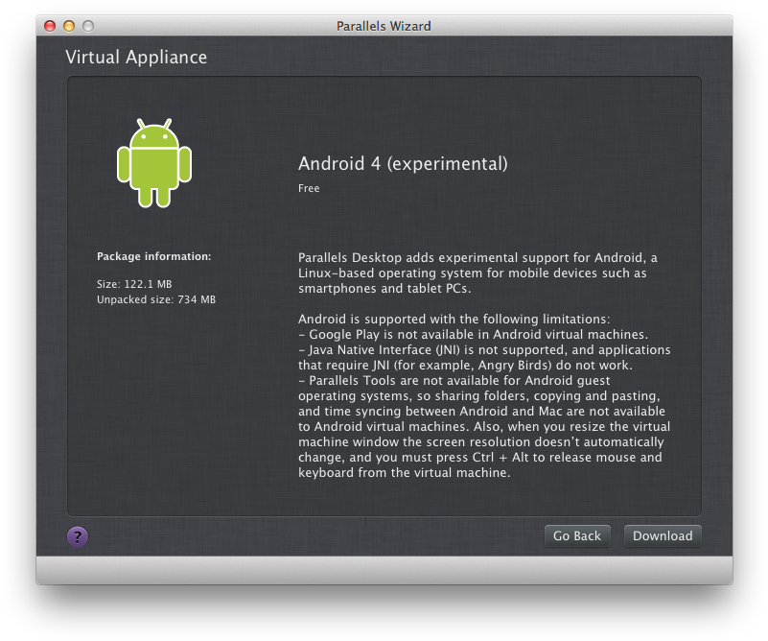Image resolution: width=768 pixels, height=641 pixels.
Task: Click the Unpacked size: 734 MB text
Action: coord(155,299)
